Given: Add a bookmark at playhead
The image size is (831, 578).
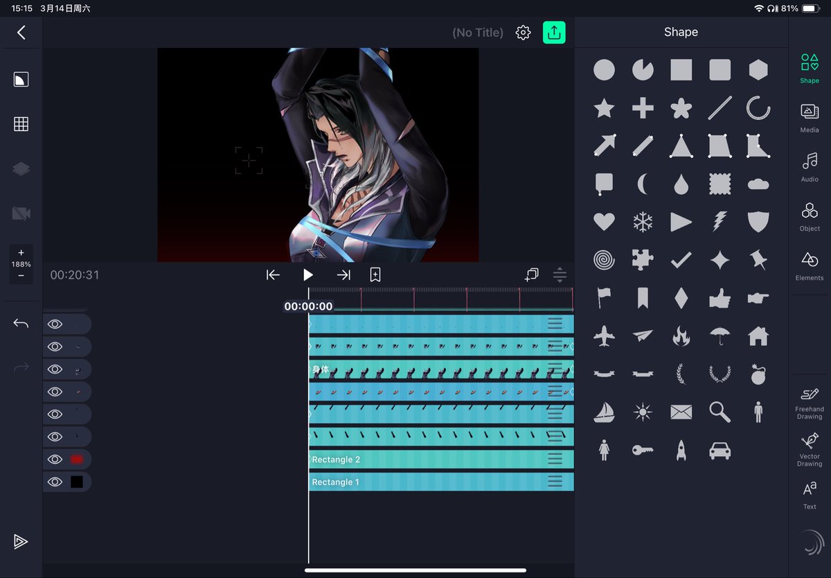Looking at the screenshot, I should pyautogui.click(x=375, y=275).
